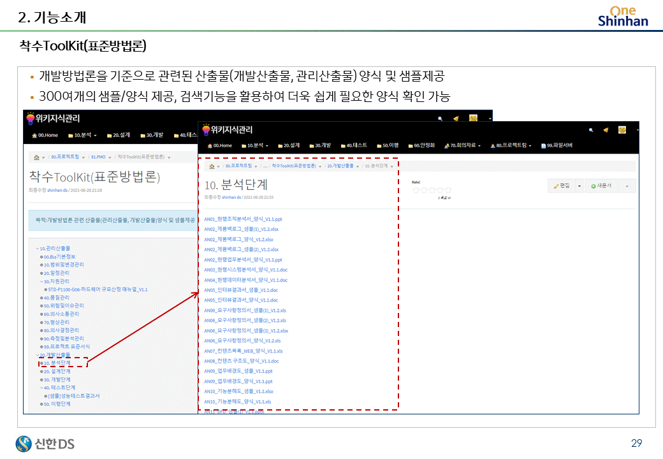Open 60.의사소통관리 tree item
Screen dimensions: 663x459
click(61, 314)
